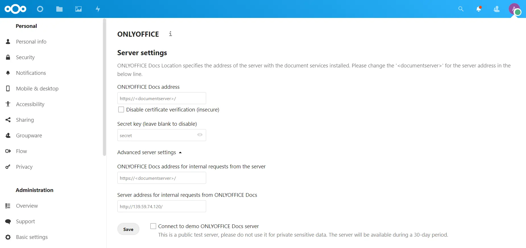Open the Activity lightning icon
This screenshot has height=248, width=526.
(x=98, y=9)
